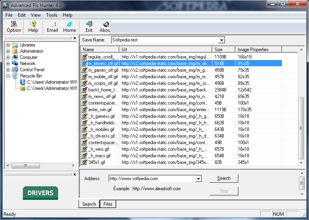Toggle checkbox for m_mobile_off.gif

(84, 76)
